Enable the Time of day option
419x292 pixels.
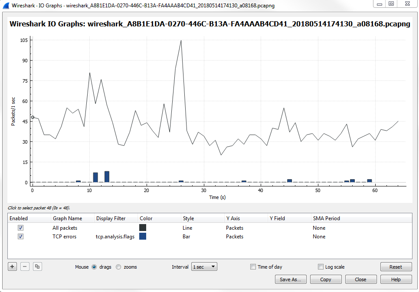tap(253, 267)
